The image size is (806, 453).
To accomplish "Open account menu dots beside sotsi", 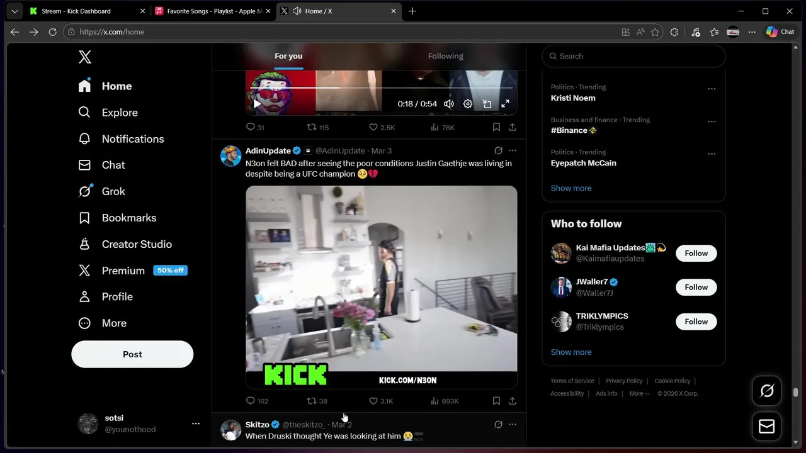I will (196, 424).
